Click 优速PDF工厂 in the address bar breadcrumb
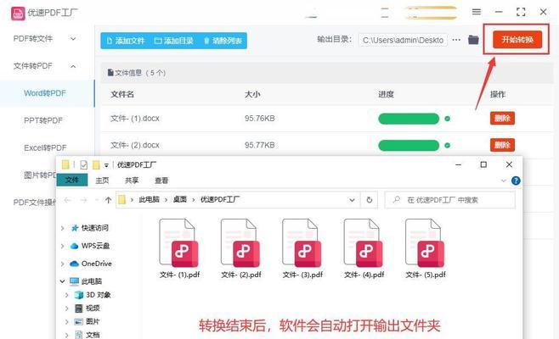The width and height of the screenshot is (559, 339). pos(220,199)
